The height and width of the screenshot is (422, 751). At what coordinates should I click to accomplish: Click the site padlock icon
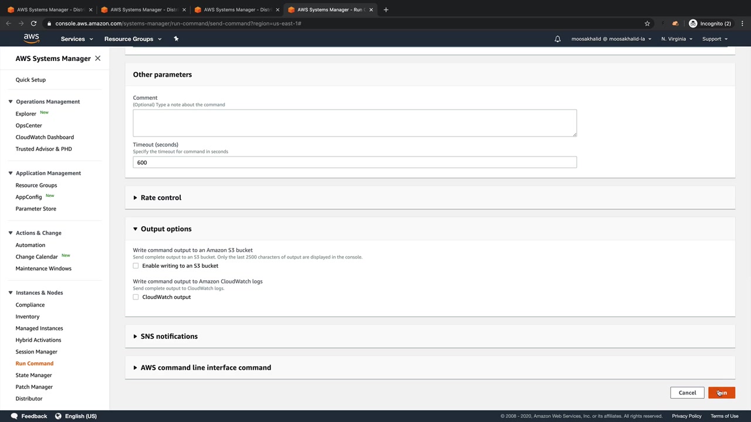[49, 23]
